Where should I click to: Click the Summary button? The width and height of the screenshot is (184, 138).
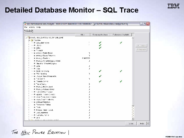tap(141, 45)
